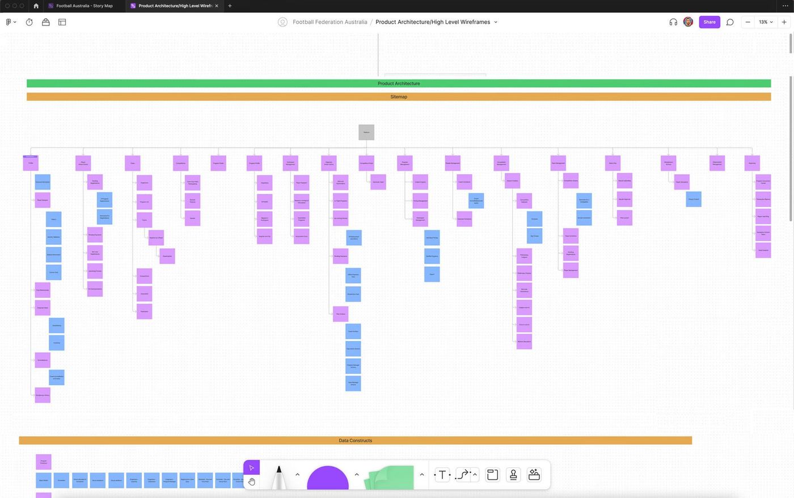Expand the file name options chevron
This screenshot has height=498, width=794.
[x=496, y=22]
